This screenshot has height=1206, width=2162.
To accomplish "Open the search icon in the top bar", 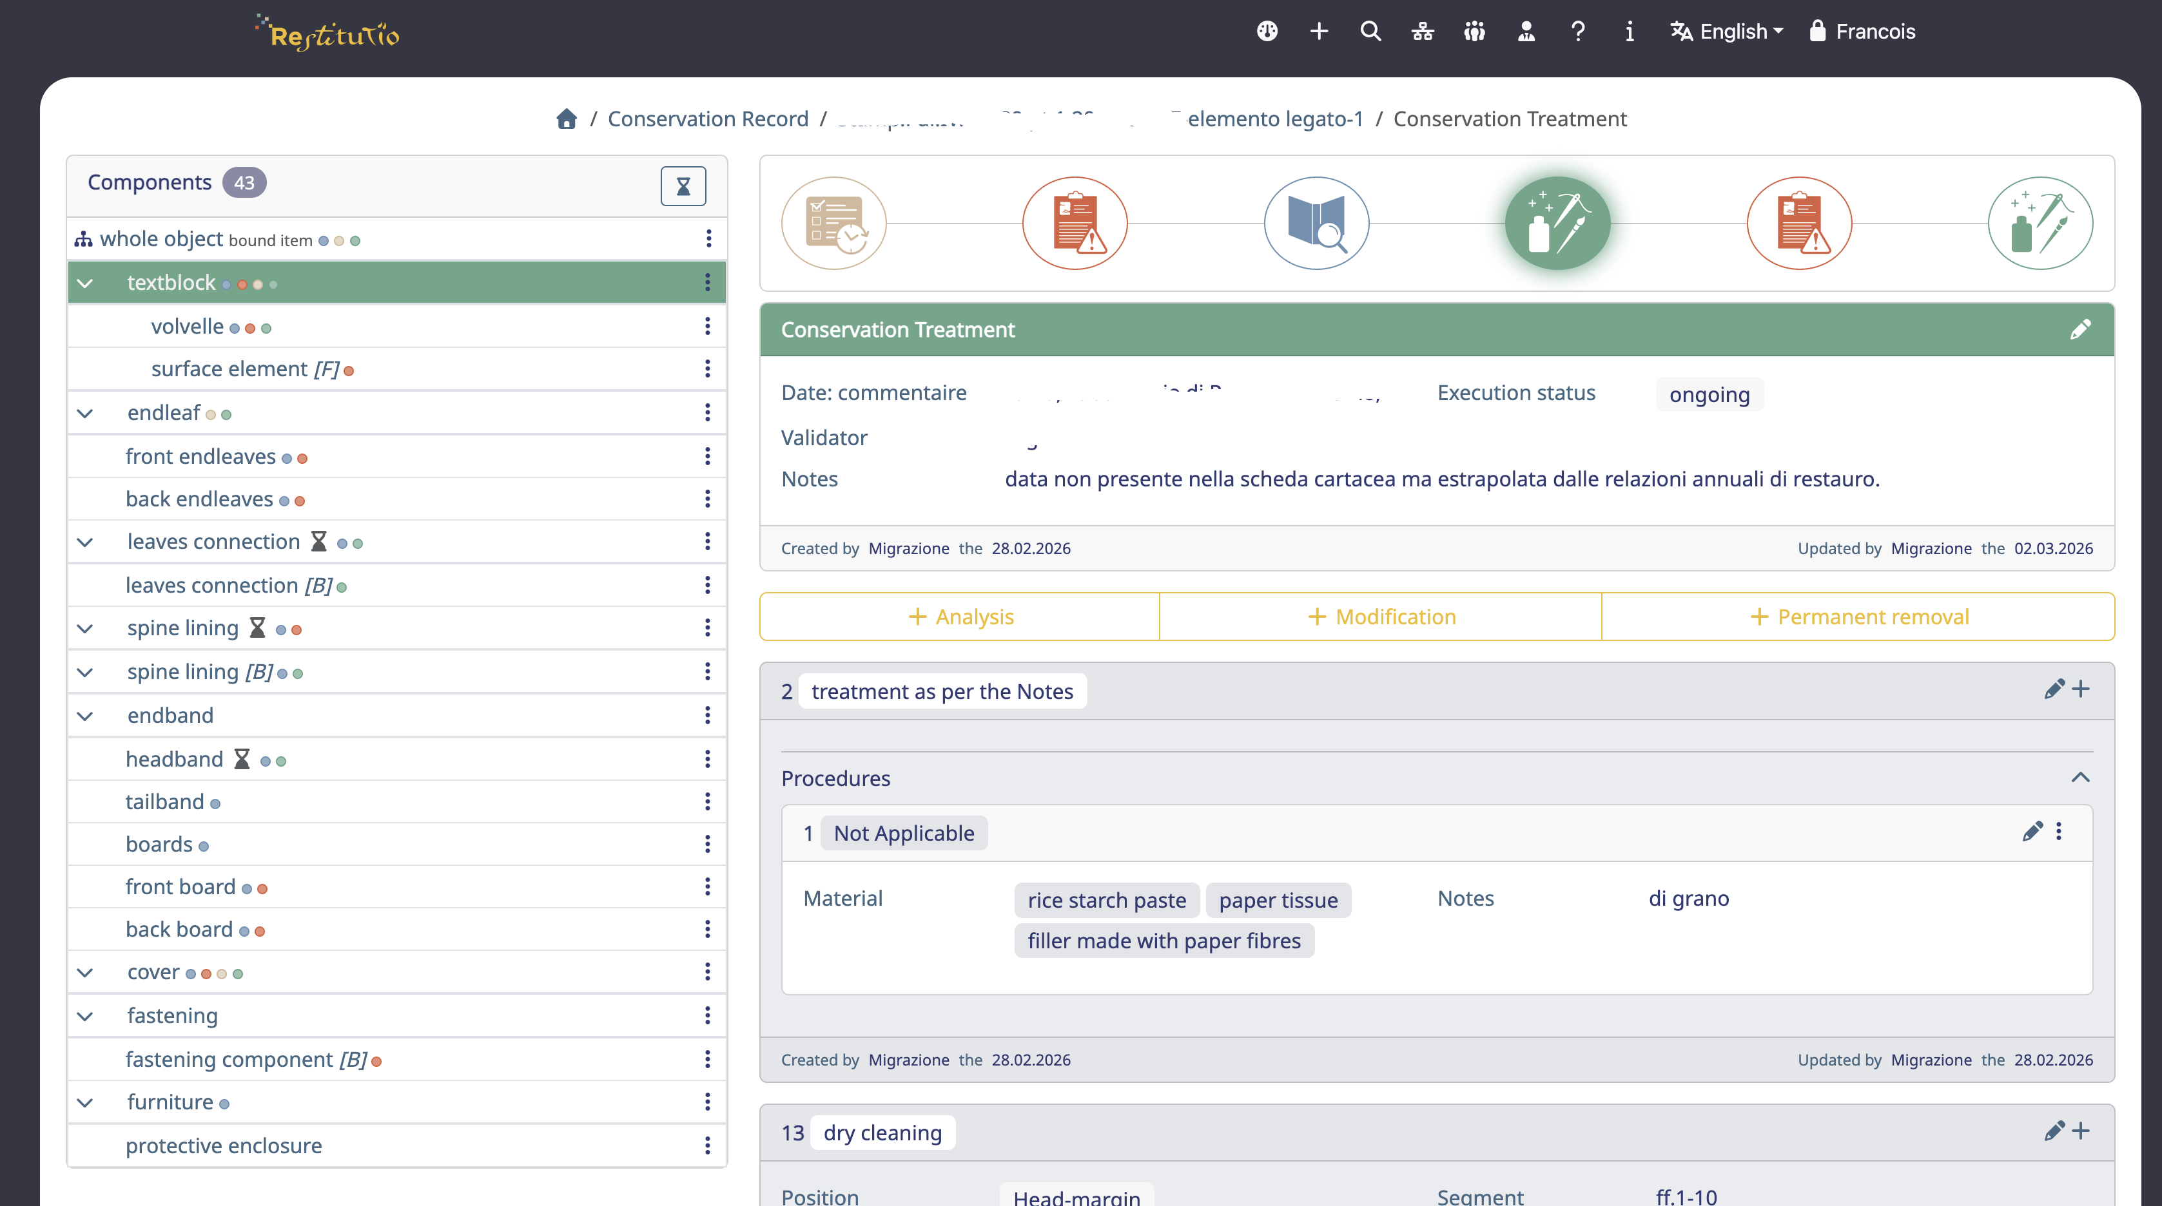I will [x=1370, y=31].
